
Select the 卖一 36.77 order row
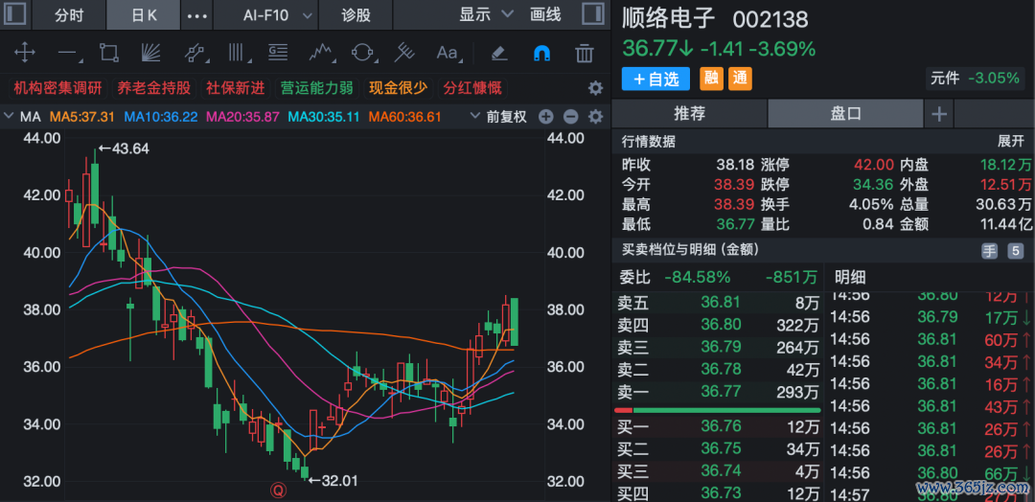[x=718, y=393]
